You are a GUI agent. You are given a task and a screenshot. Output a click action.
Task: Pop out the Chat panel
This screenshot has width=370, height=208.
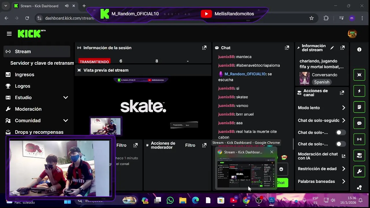point(287,48)
